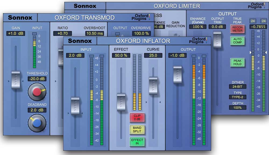The width and height of the screenshot is (269, 155).
Task: Click the Inflator Input value 2.0 dB
Action: (x=75, y=56)
